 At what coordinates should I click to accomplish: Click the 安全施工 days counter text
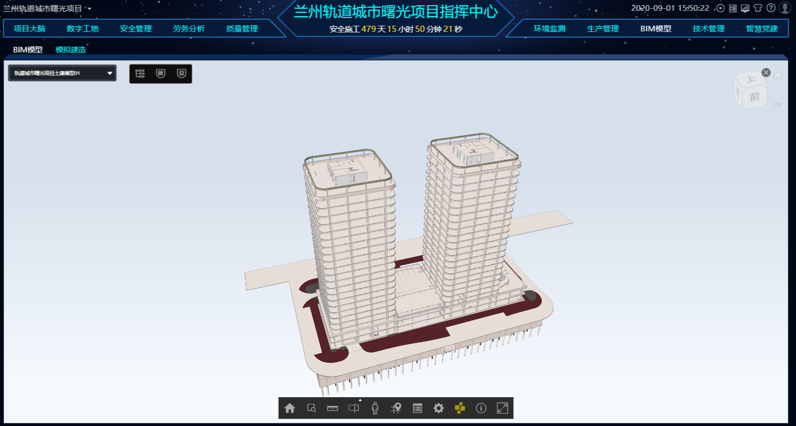pyautogui.click(x=395, y=29)
